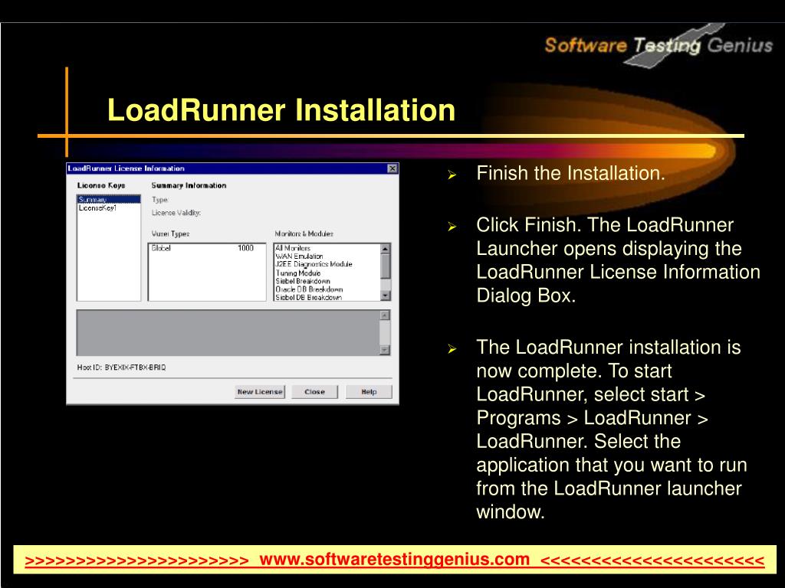Image resolution: width=785 pixels, height=588 pixels.
Task: Close the LoadRunner License Information window
Action: coord(392,168)
